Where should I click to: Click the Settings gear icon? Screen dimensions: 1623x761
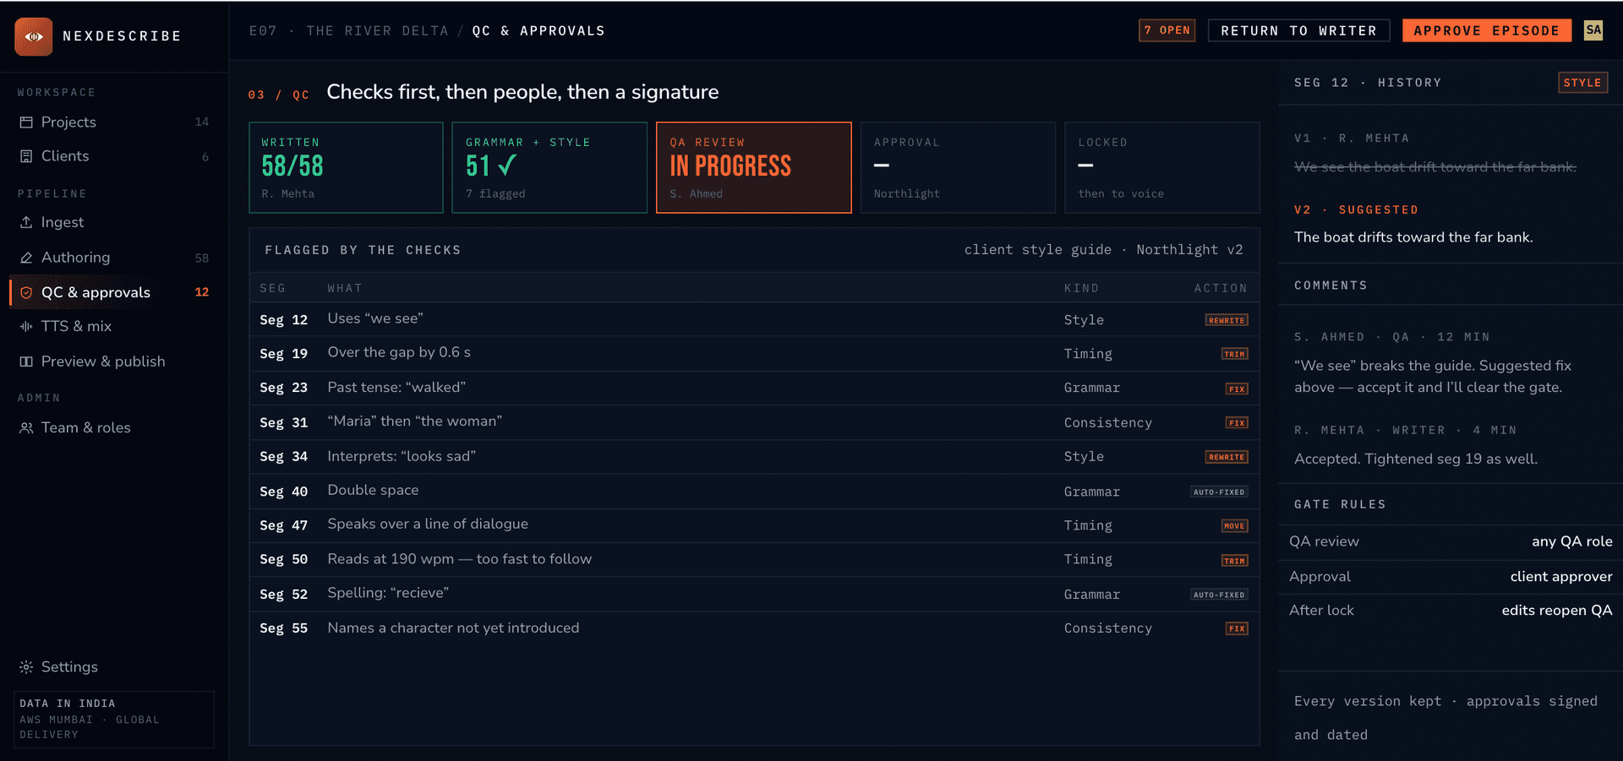pyautogui.click(x=26, y=667)
